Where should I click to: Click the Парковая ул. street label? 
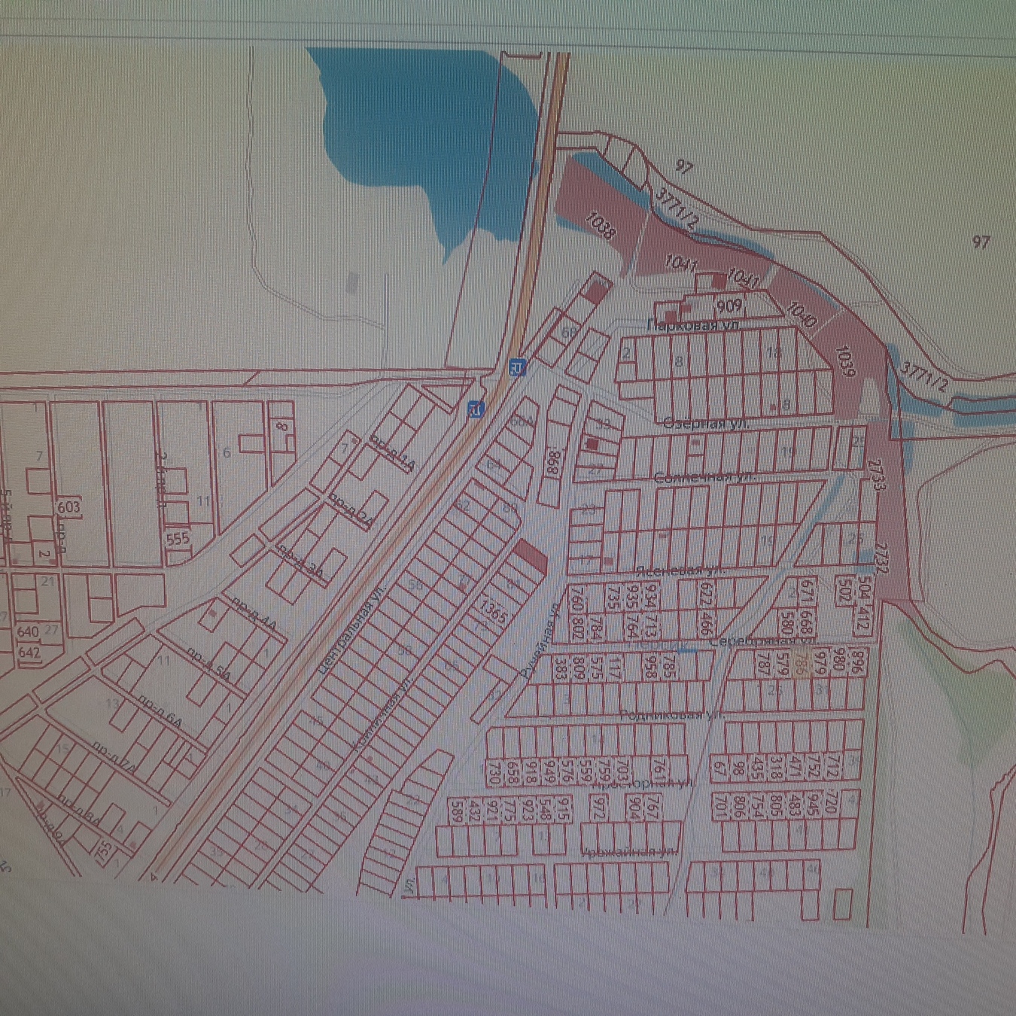click(x=692, y=325)
